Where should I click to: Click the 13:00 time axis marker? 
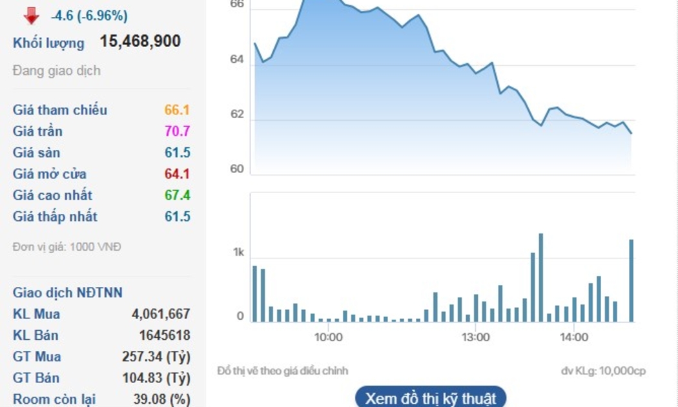(x=475, y=337)
